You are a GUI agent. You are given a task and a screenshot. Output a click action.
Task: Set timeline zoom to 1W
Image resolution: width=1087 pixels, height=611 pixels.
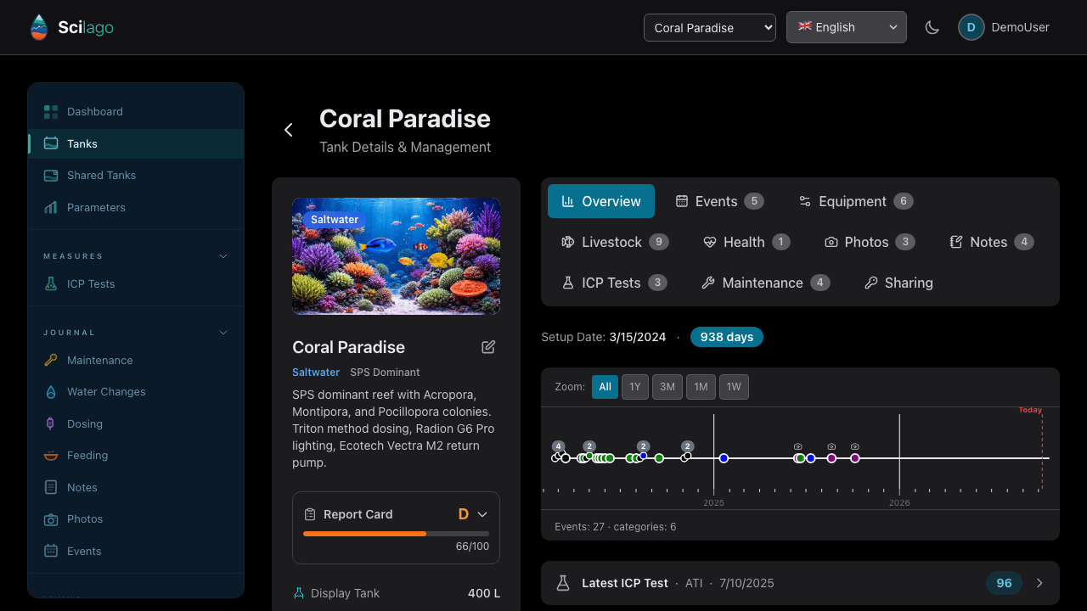click(x=734, y=386)
